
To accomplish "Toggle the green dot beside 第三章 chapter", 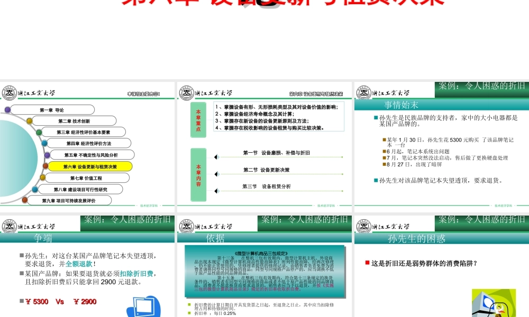I will click(x=39, y=132).
